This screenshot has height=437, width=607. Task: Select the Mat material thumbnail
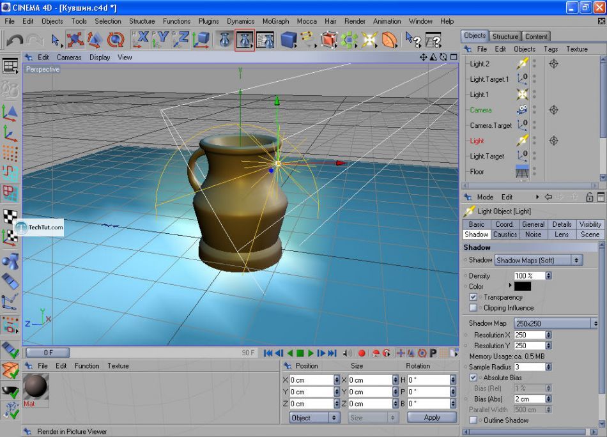(x=36, y=387)
